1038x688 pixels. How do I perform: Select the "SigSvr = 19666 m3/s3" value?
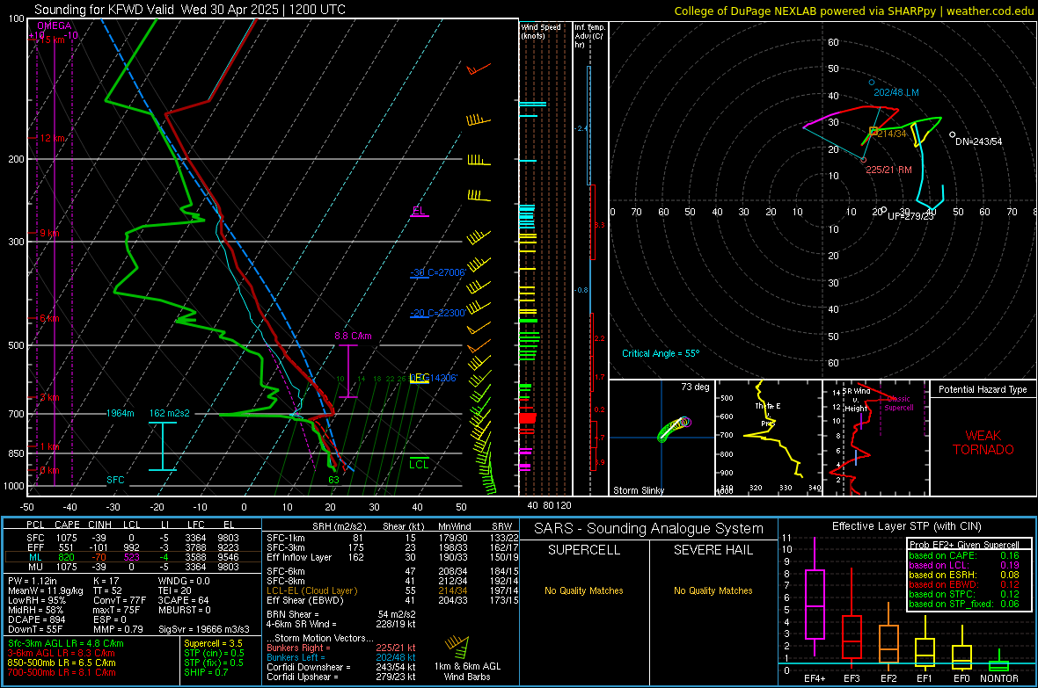(204, 630)
